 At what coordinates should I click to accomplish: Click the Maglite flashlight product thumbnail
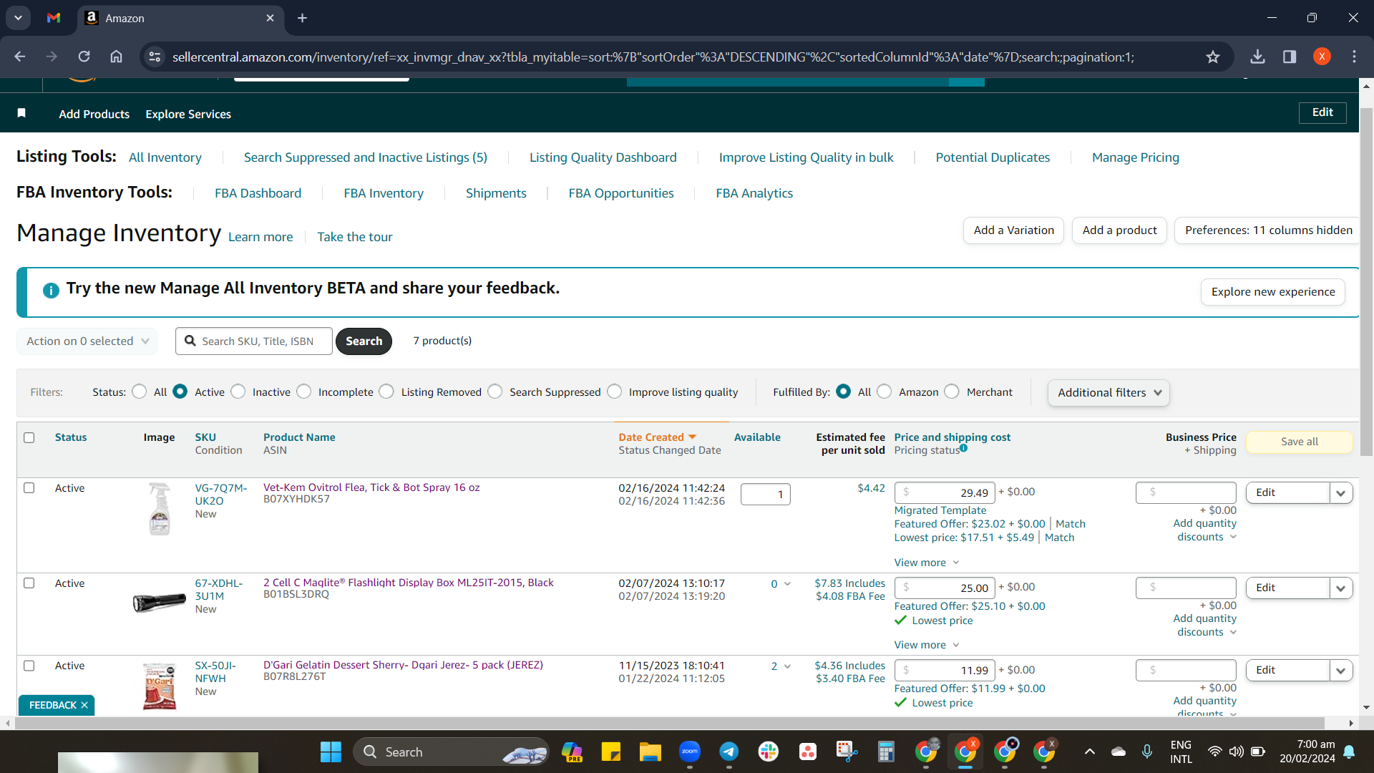[160, 603]
